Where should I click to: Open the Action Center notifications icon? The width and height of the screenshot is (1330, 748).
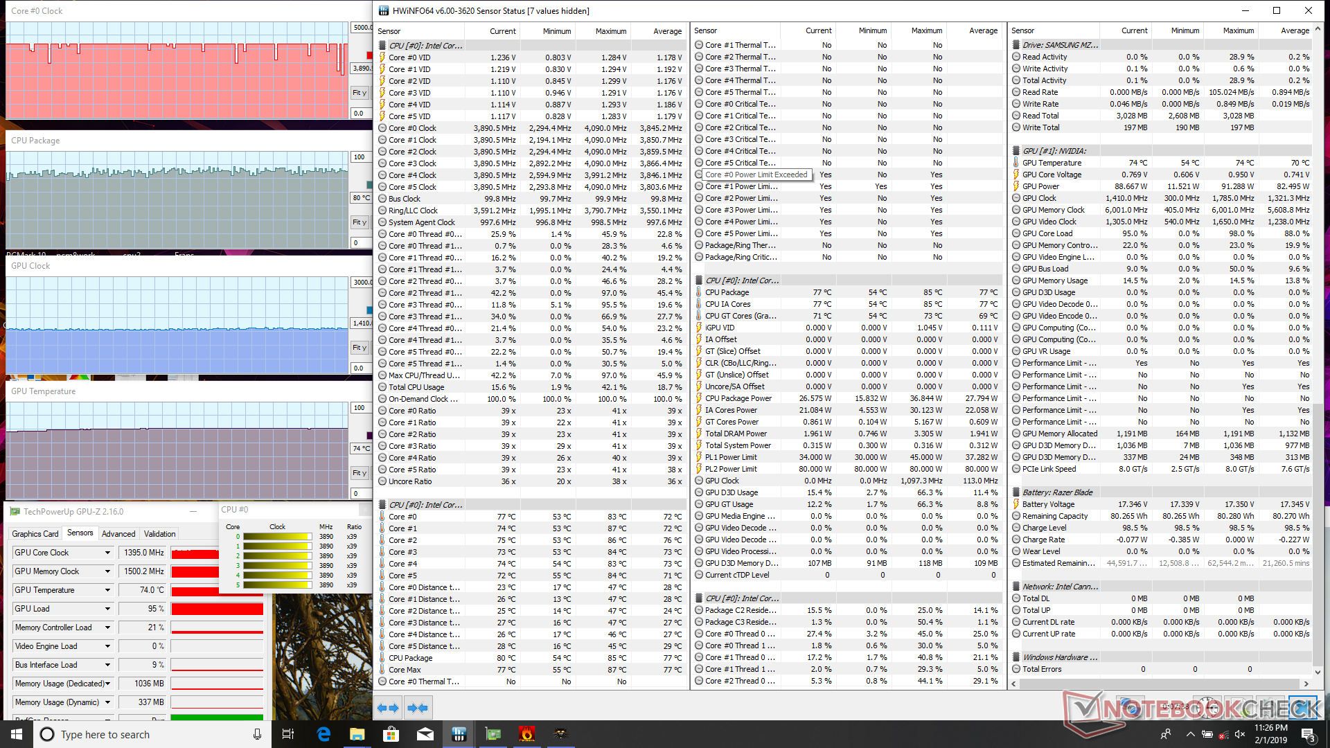click(x=1308, y=734)
